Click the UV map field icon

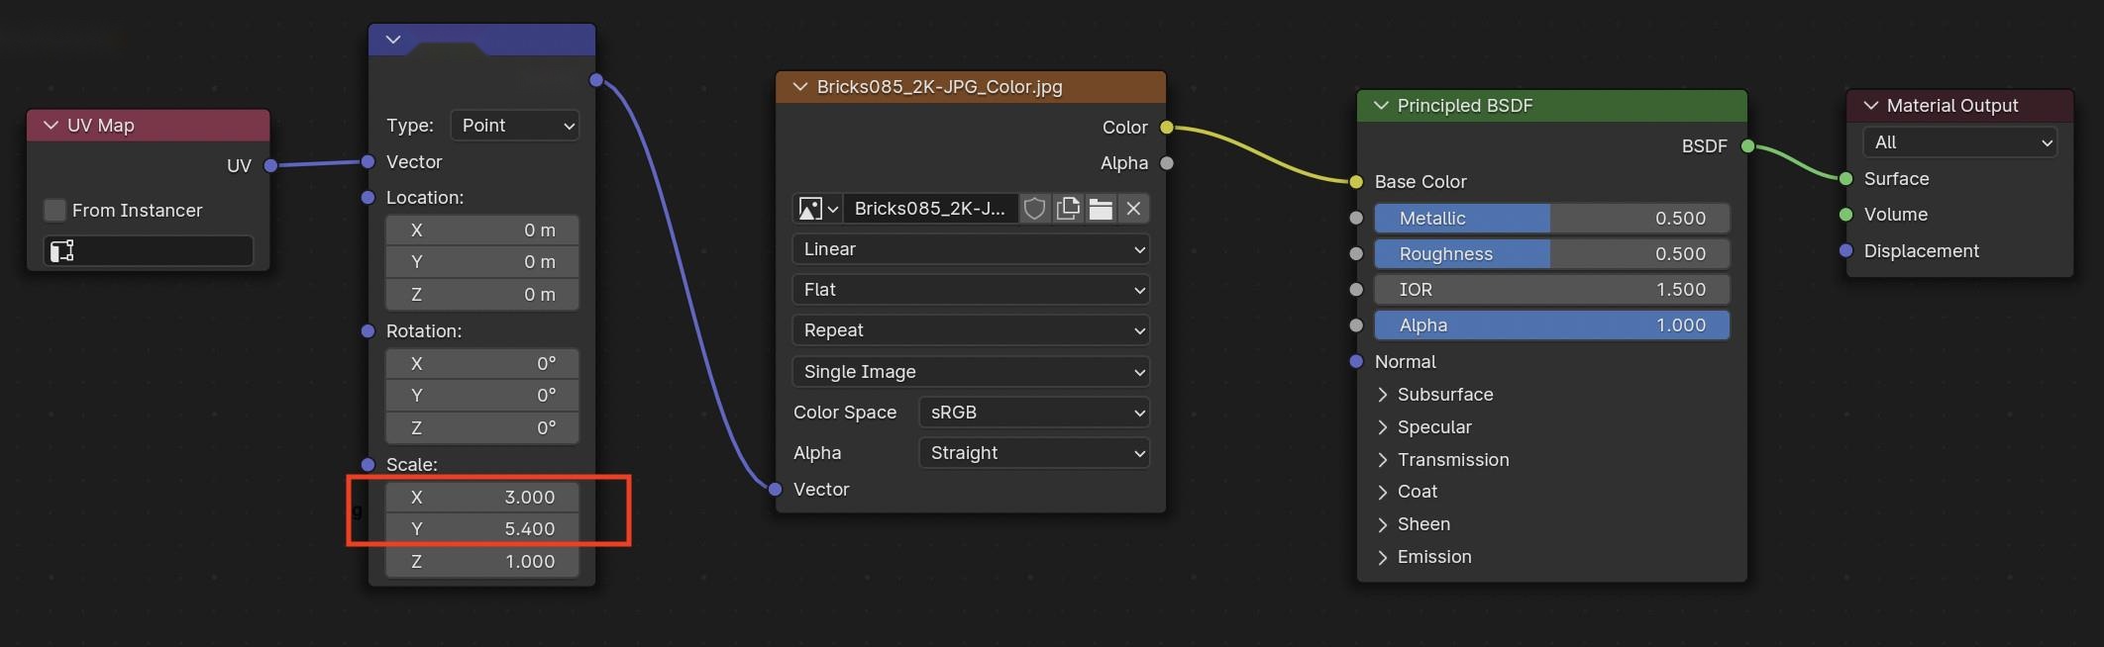(x=62, y=251)
